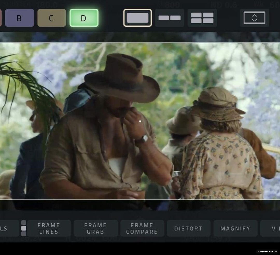
Task: Tap the Frame Grab button
Action: click(x=96, y=228)
